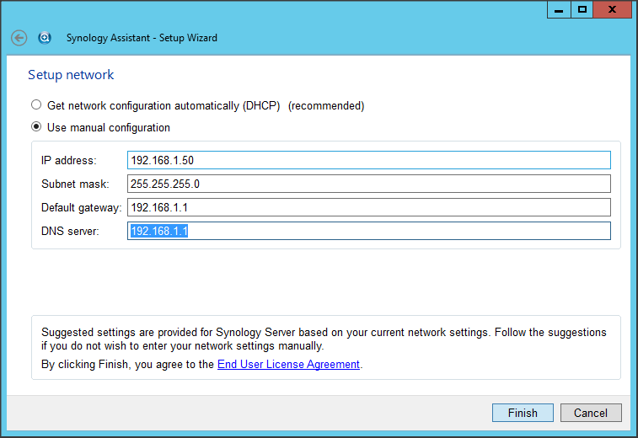
Task: Select the Use manual configuration option
Action: (35, 128)
